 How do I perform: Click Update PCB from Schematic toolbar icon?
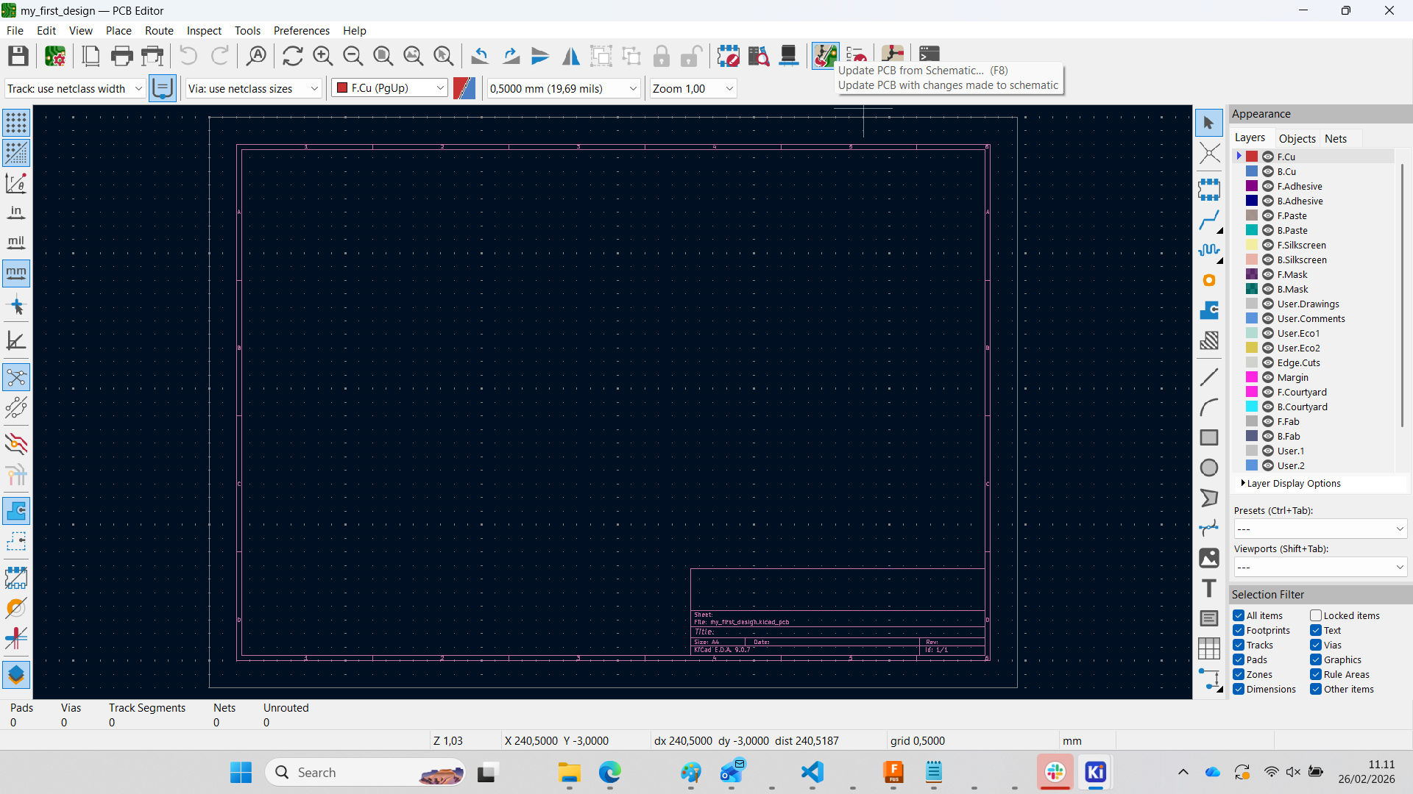click(825, 56)
